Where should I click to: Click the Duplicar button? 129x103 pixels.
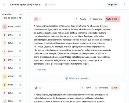coord(113,5)
